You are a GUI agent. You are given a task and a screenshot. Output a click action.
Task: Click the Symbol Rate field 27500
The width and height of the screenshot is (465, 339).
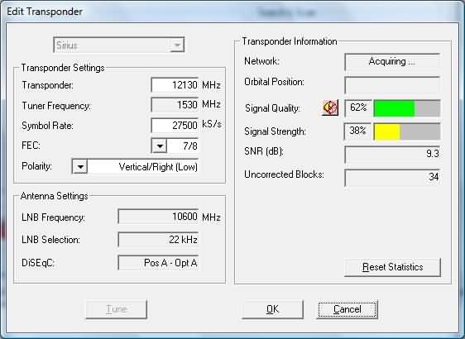pos(175,126)
